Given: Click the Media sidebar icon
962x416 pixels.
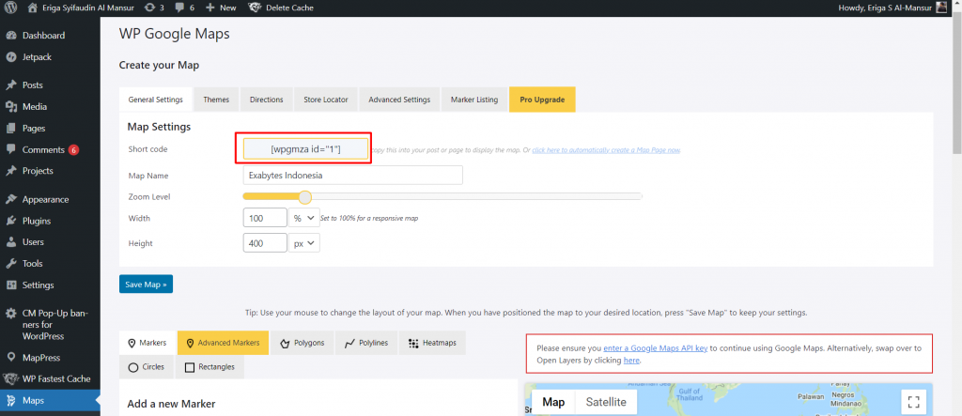Looking at the screenshot, I should point(11,107).
